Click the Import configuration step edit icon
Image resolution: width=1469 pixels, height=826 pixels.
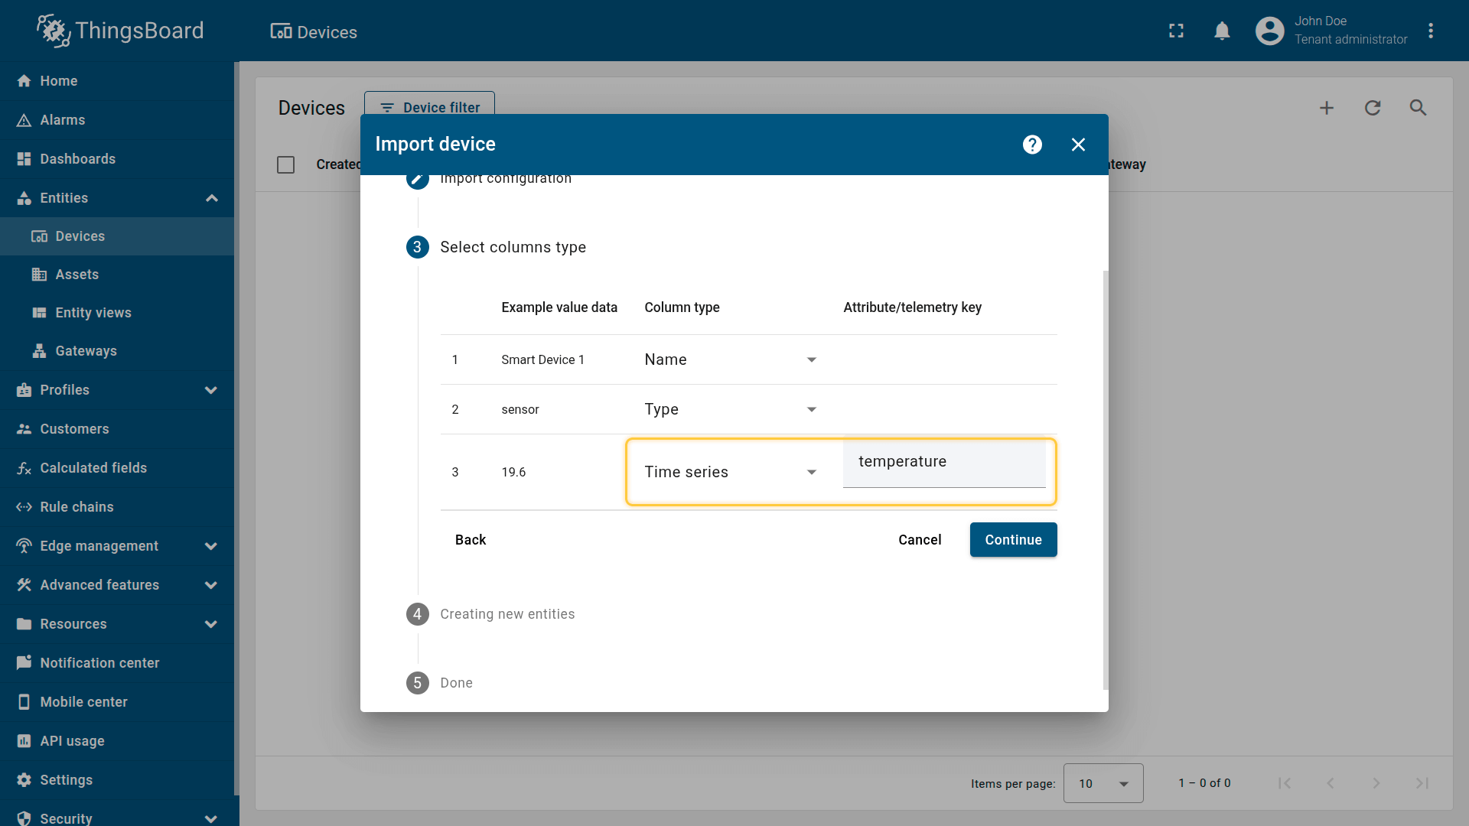(417, 180)
